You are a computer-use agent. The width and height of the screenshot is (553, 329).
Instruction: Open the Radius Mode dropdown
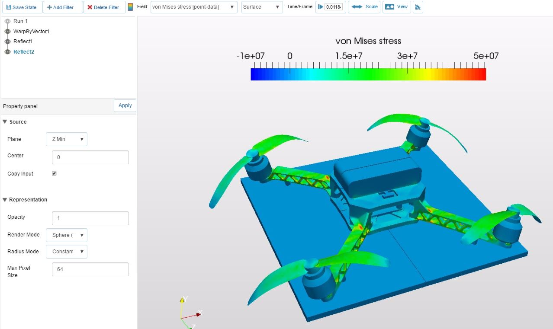pyautogui.click(x=67, y=252)
